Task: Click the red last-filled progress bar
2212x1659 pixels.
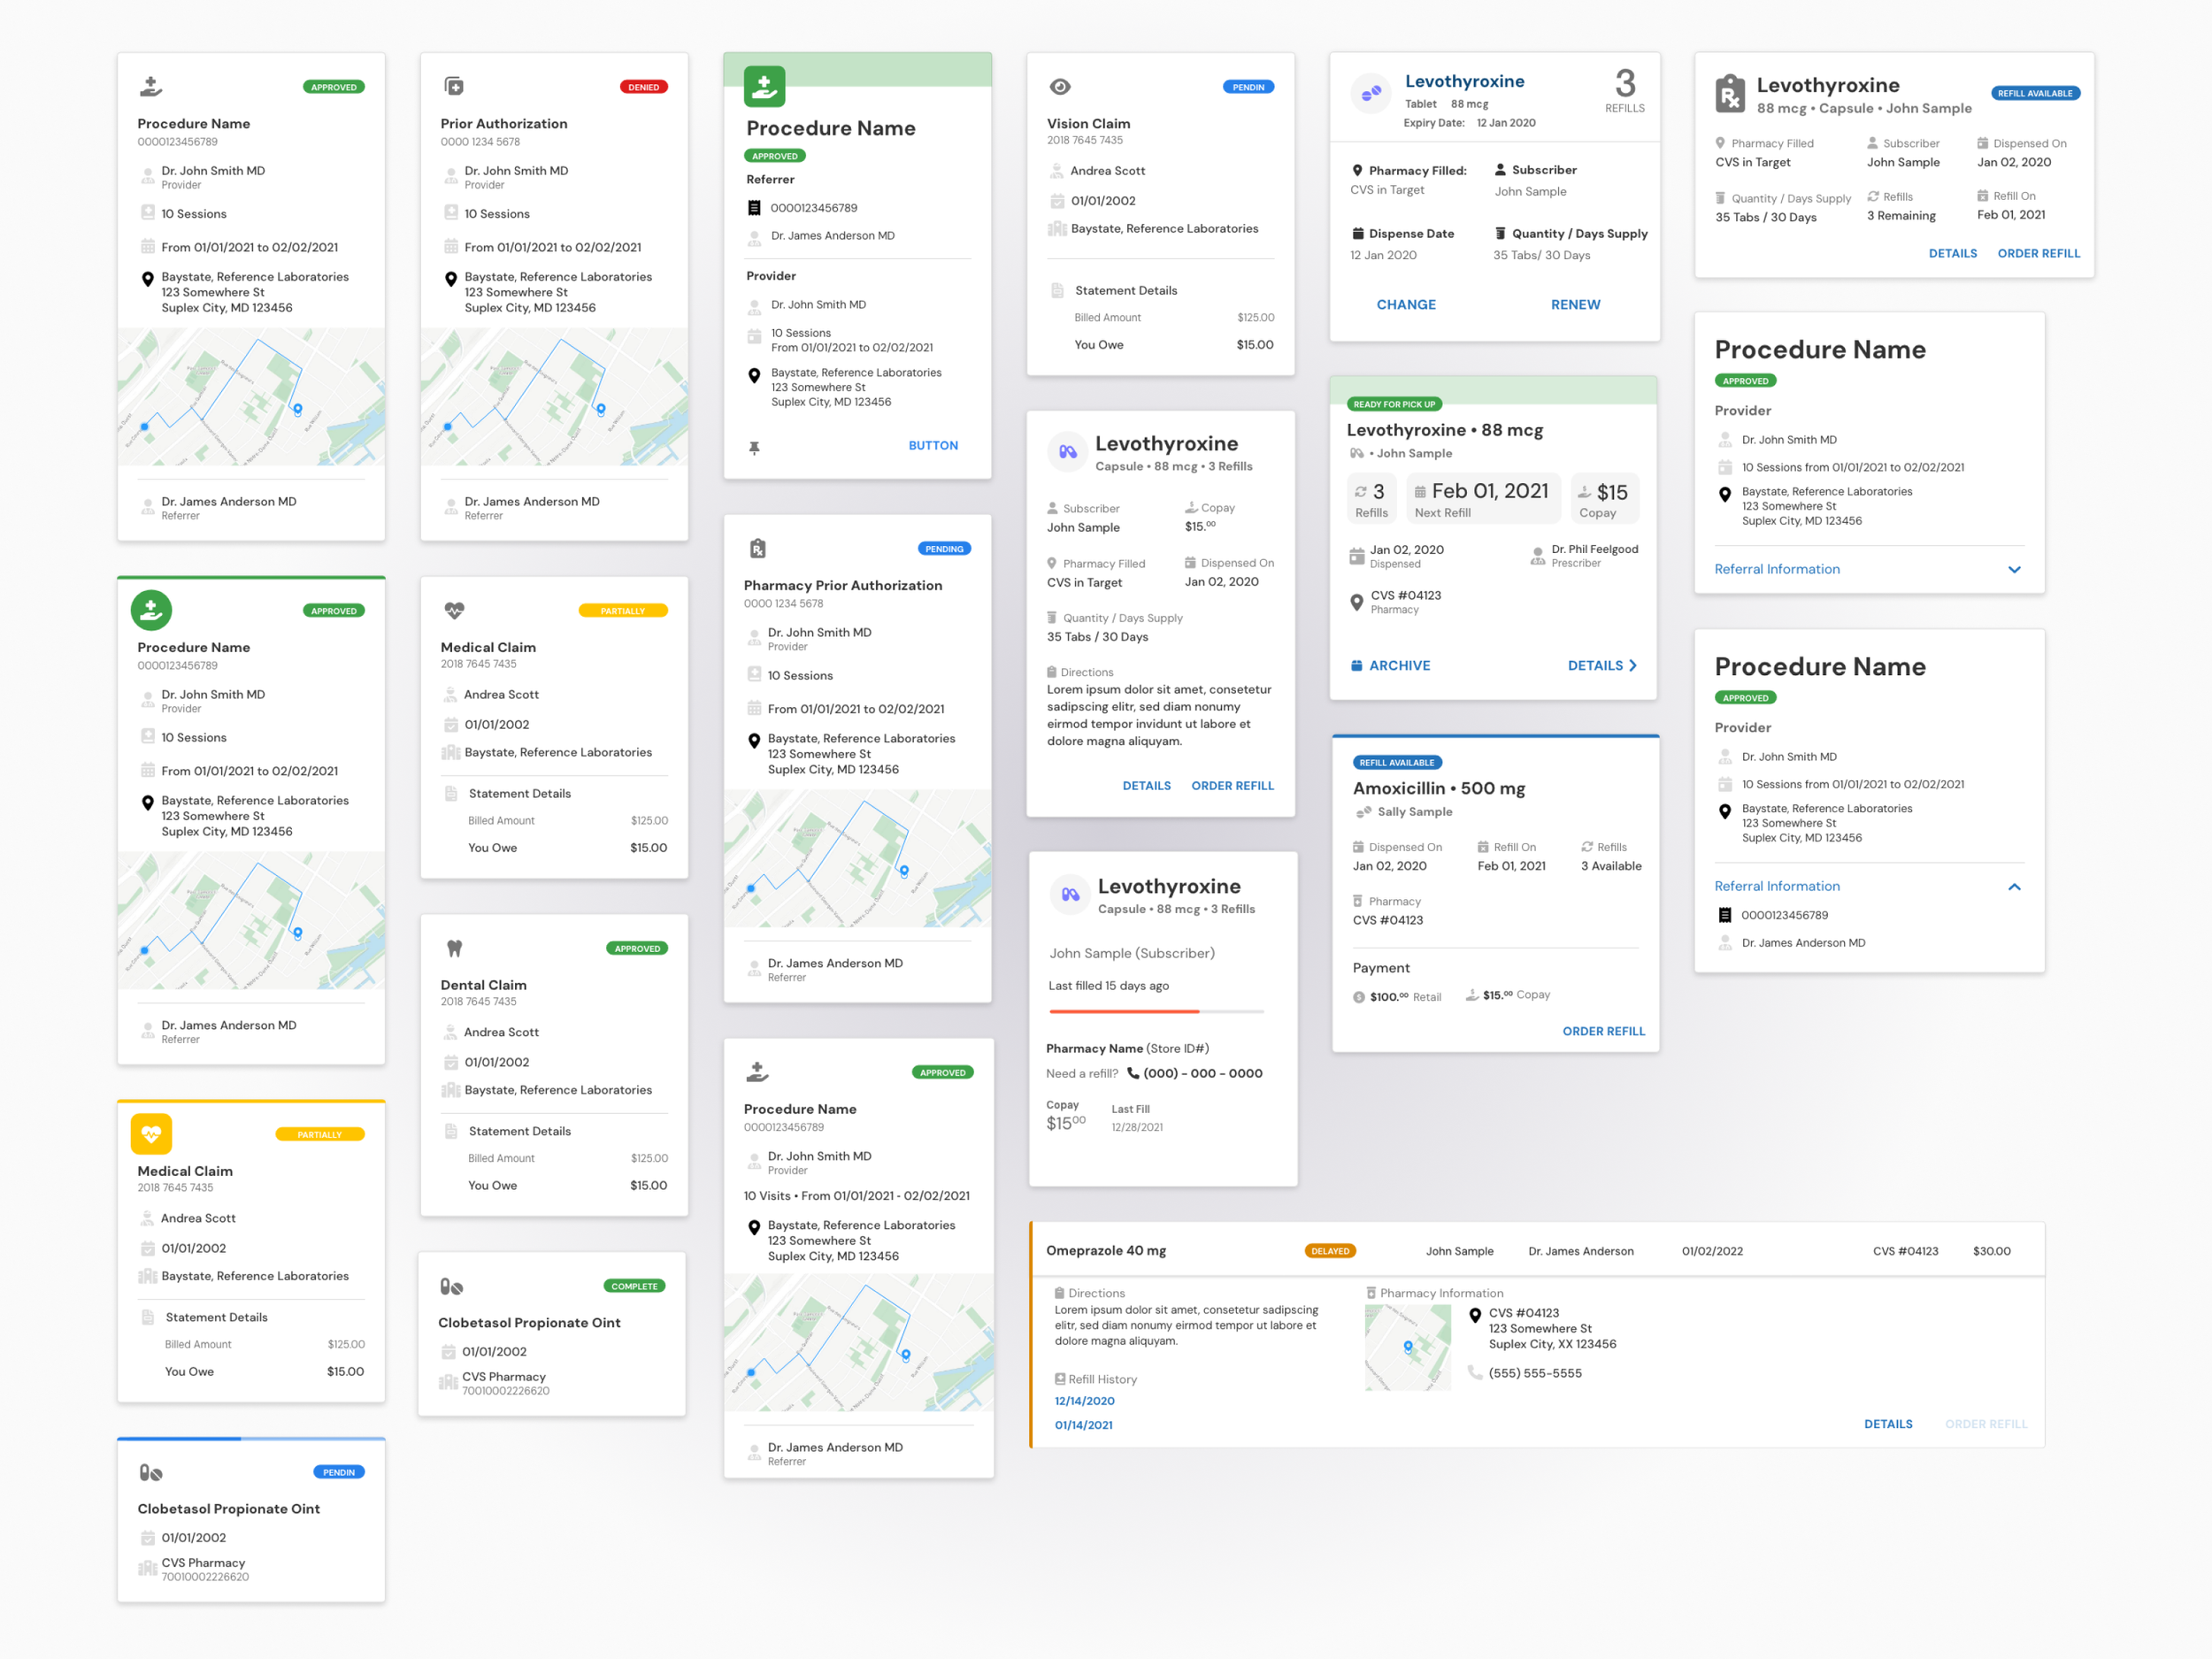Action: [x=1123, y=1012]
